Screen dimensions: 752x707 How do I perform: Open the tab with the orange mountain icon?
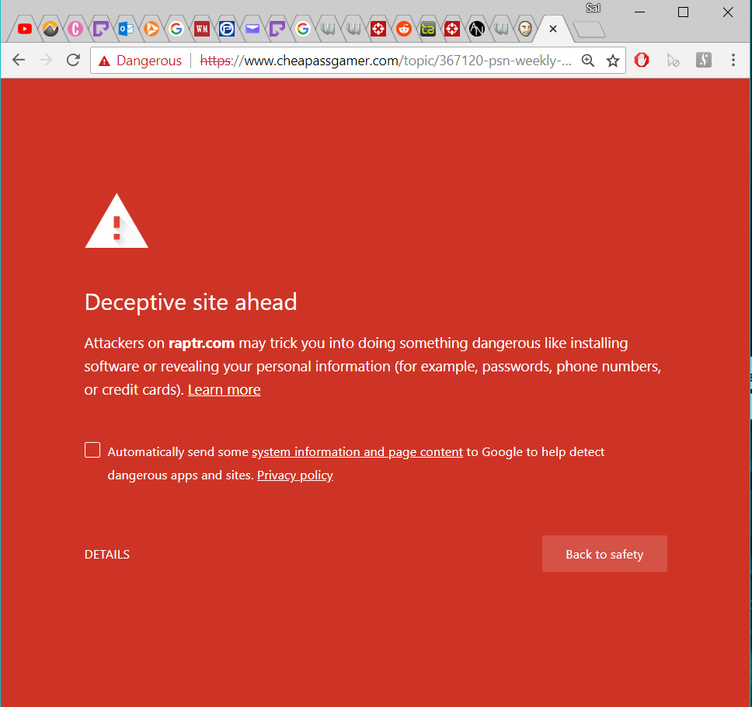pyautogui.click(x=50, y=30)
